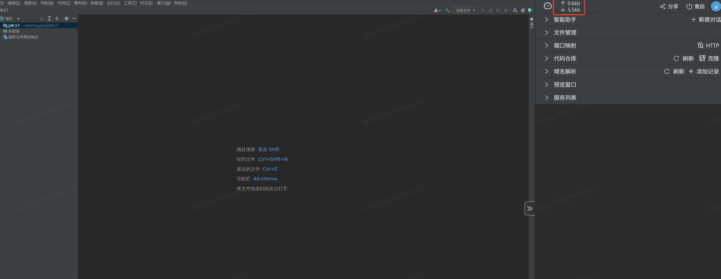Click the collapse all icon in project panel
This screenshot has width=721, height=279.
57,18
